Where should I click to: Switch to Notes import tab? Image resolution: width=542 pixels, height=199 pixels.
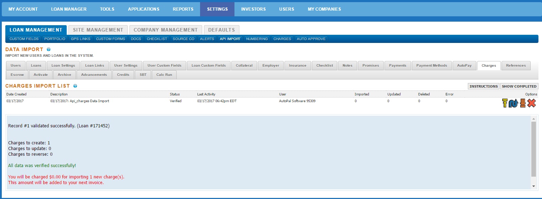pos(348,66)
